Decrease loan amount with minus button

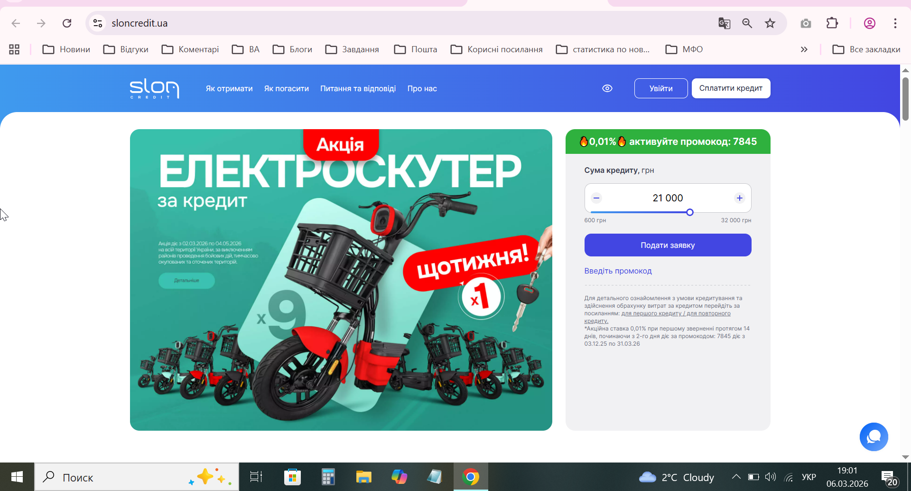point(597,198)
